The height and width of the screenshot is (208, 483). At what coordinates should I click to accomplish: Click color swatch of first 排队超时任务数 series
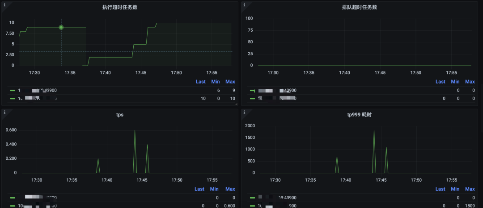tap(252, 91)
